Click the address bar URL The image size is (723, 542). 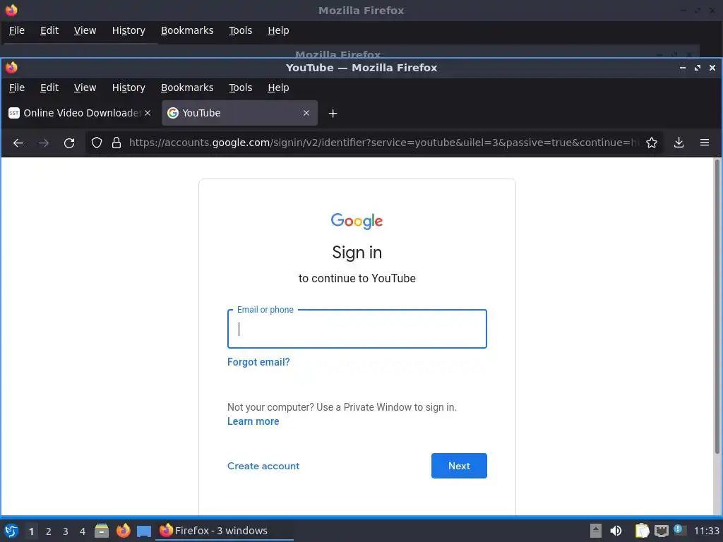point(383,143)
